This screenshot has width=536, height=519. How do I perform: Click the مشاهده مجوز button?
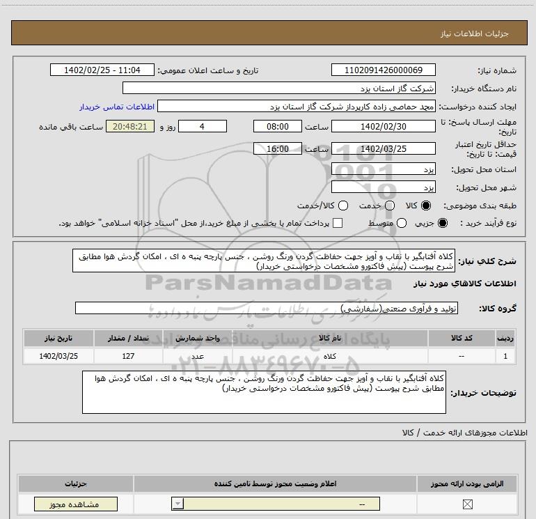point(76,504)
